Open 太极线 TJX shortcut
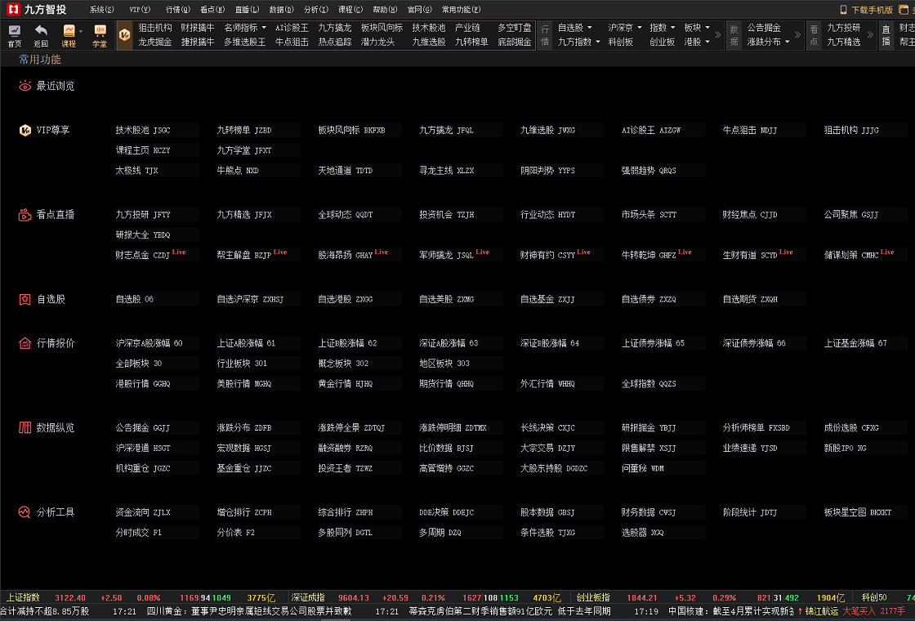The width and height of the screenshot is (915, 621). [x=156, y=171]
